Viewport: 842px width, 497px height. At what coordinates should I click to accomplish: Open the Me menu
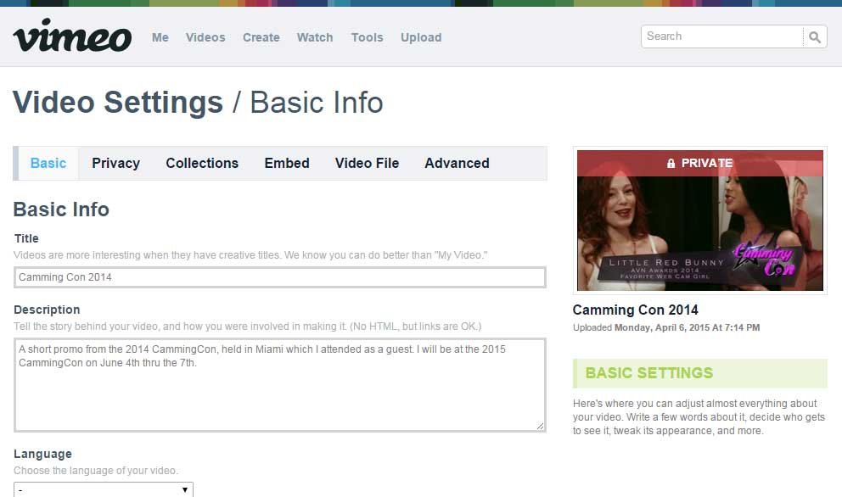pyautogui.click(x=160, y=37)
